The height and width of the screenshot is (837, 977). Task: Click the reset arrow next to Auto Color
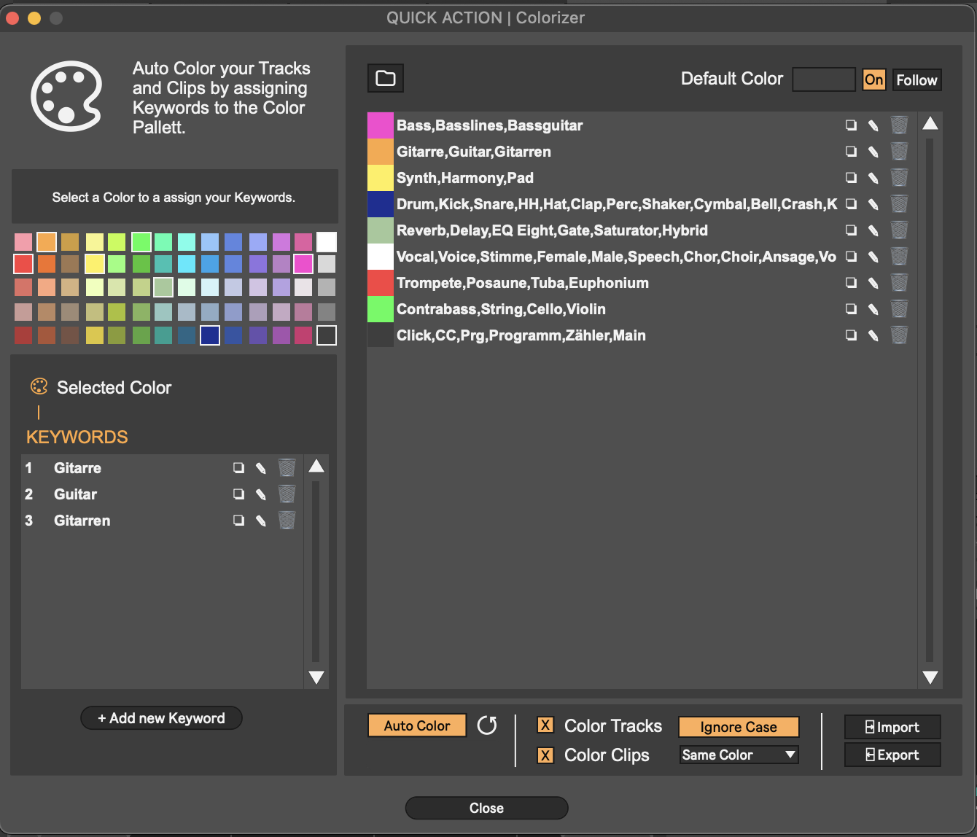pos(487,725)
